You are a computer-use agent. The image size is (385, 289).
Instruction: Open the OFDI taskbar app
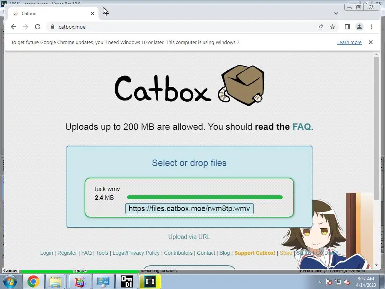pos(126,281)
